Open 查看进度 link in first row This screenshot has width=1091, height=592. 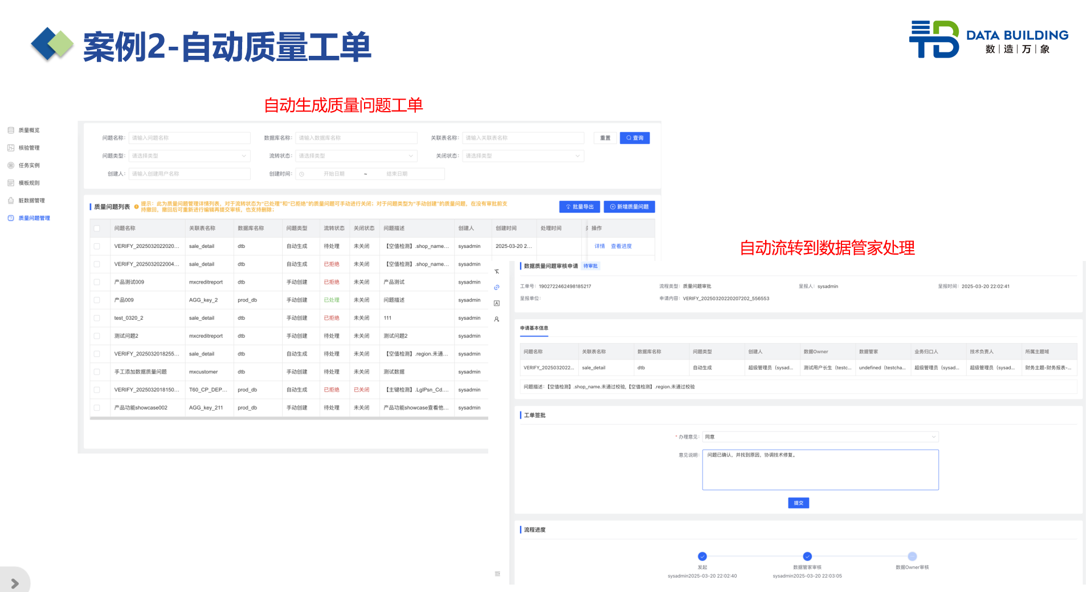coord(621,246)
